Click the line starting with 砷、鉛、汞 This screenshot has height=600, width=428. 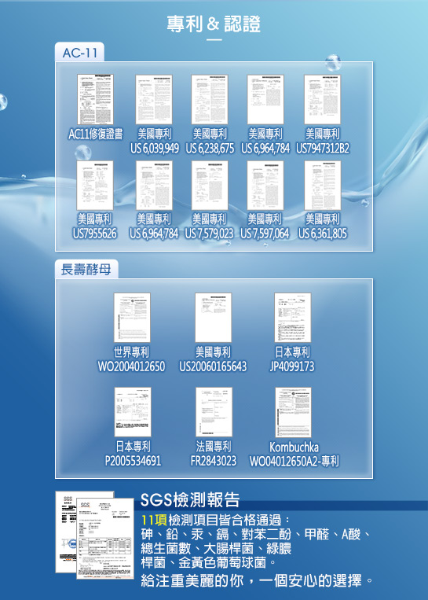(255, 534)
